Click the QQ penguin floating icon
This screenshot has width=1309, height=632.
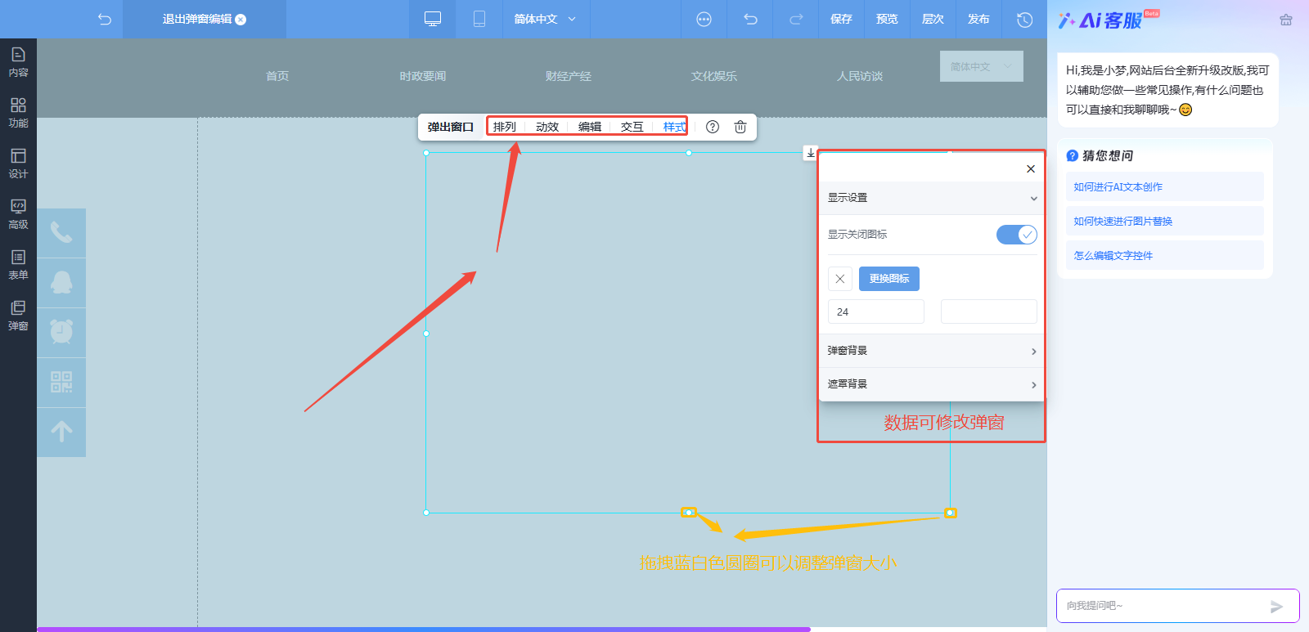tap(61, 283)
